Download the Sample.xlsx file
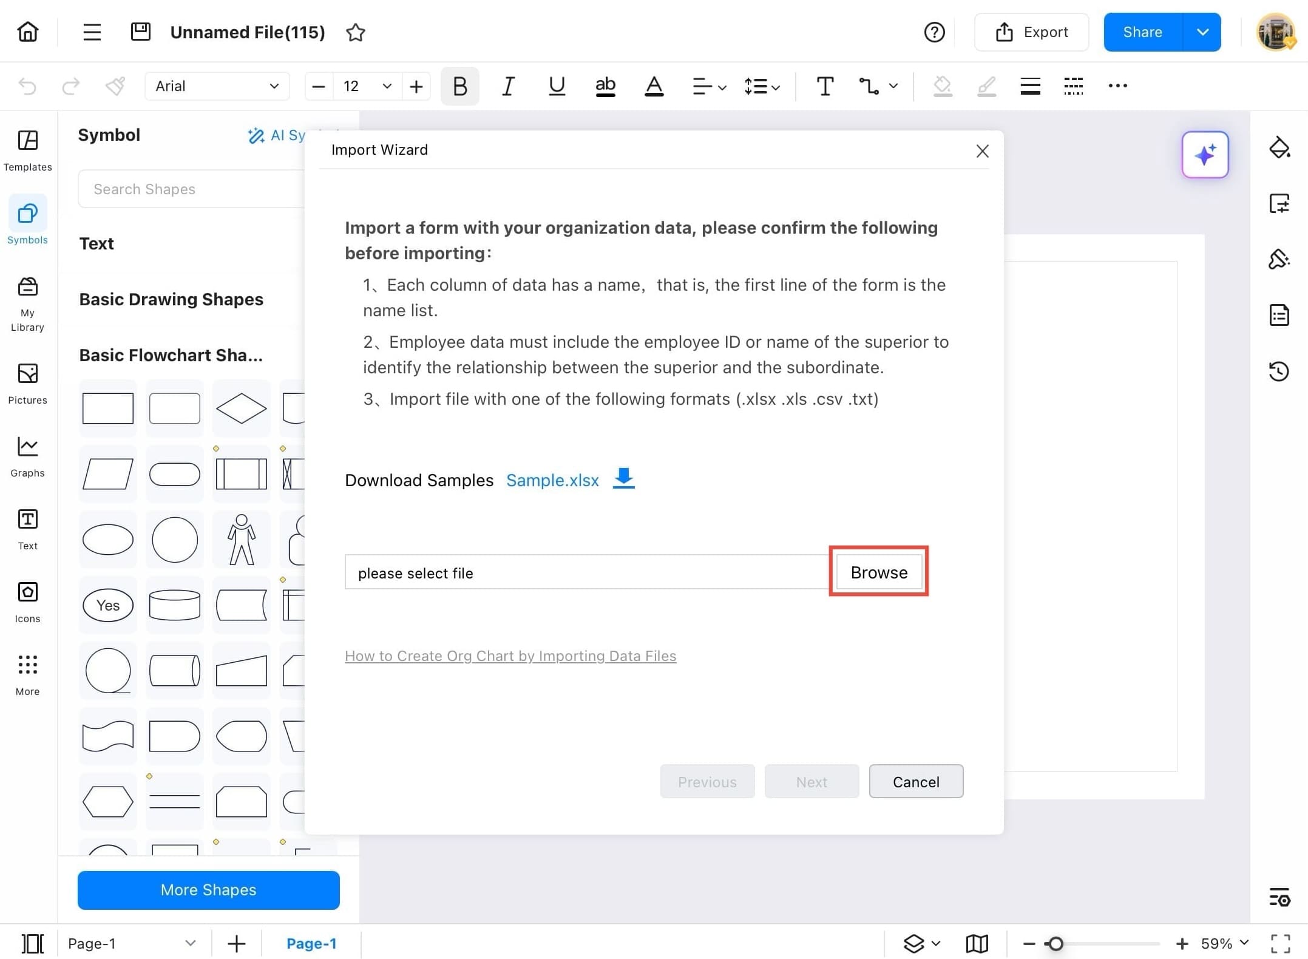The height and width of the screenshot is (959, 1308). pyautogui.click(x=552, y=480)
